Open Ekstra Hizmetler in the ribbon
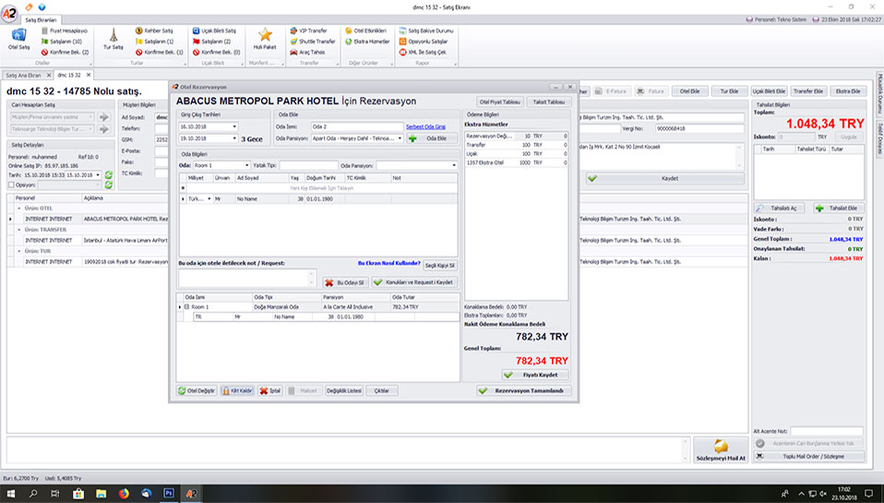 367,42
